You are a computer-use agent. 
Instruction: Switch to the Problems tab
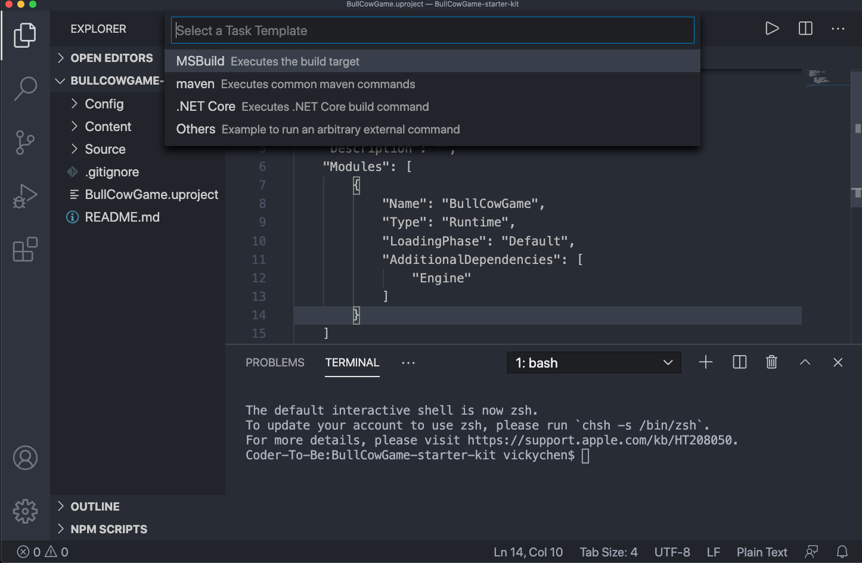point(275,363)
